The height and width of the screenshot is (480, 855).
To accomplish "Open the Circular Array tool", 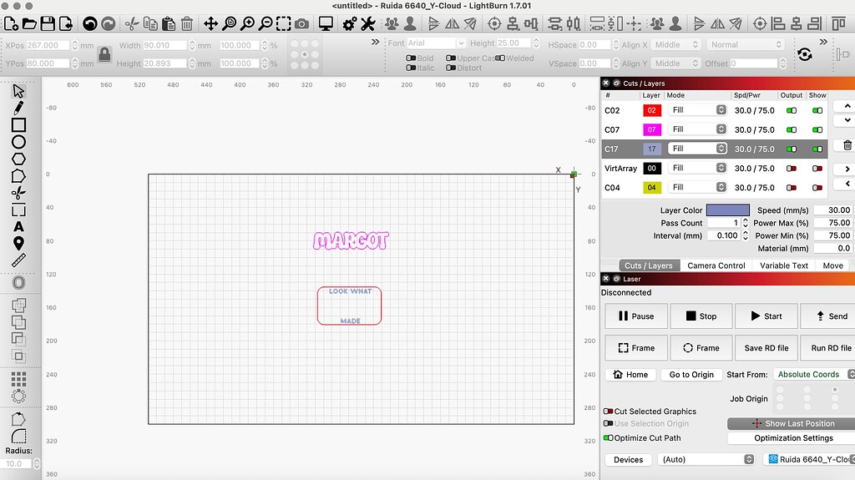I will (x=18, y=396).
